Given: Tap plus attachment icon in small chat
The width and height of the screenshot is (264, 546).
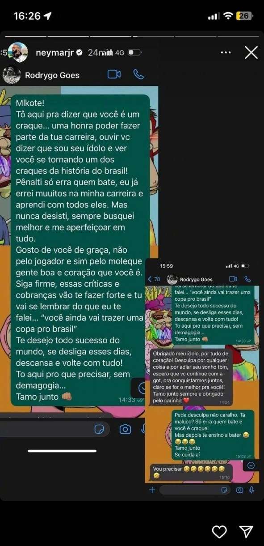Looking at the screenshot, I should (152, 490).
